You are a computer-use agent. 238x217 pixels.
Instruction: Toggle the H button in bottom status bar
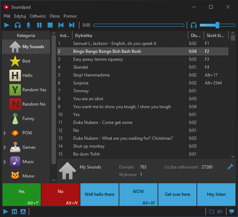[x=14, y=212]
